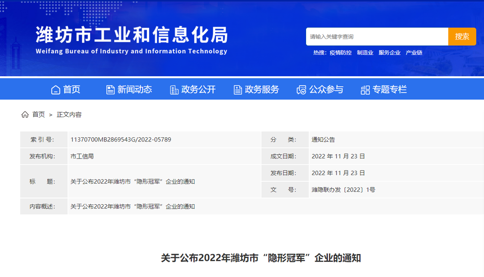Open the 服务企业 hot search link
484x277 pixels.
(x=389, y=53)
